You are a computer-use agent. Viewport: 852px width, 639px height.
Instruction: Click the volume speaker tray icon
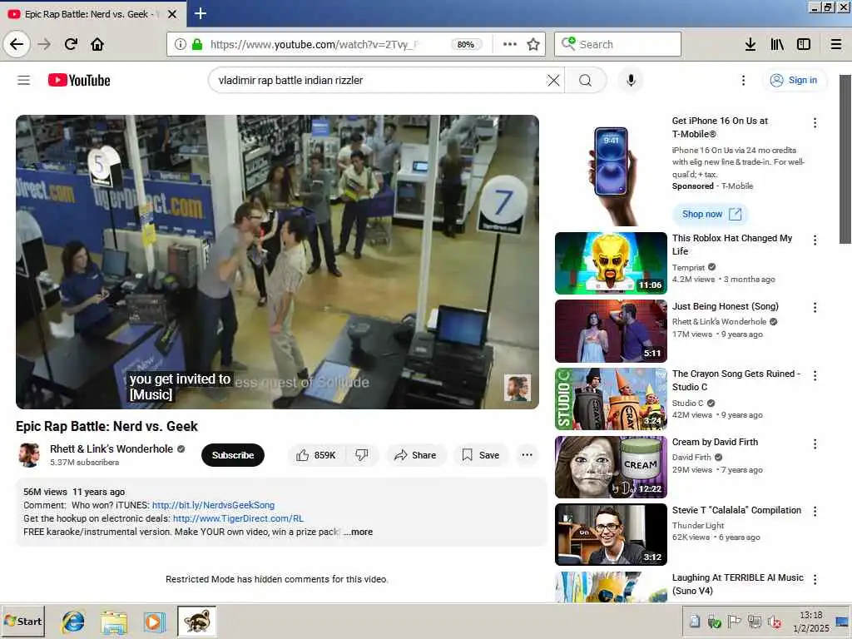point(775,622)
